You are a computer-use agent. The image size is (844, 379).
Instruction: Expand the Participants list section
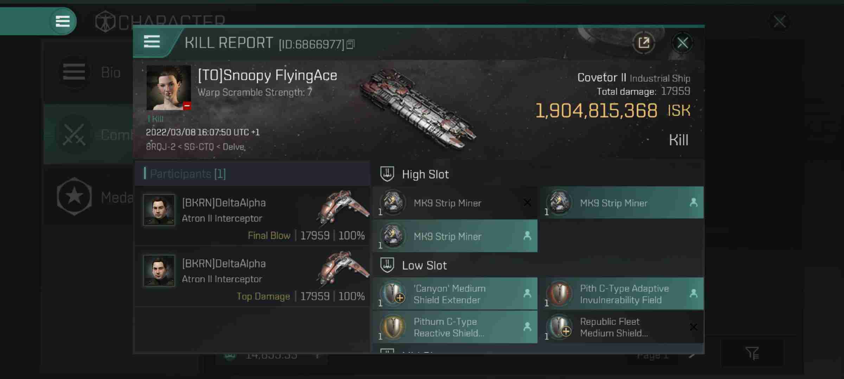click(187, 173)
